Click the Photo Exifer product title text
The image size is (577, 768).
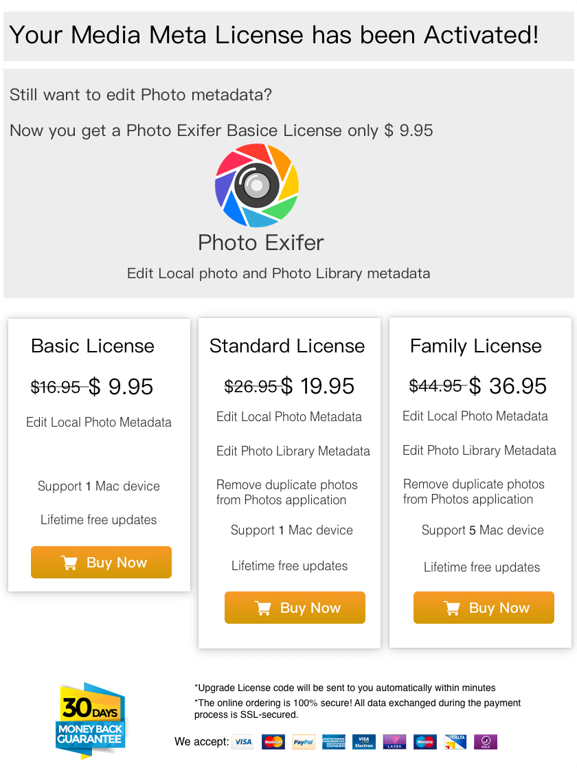click(x=260, y=242)
